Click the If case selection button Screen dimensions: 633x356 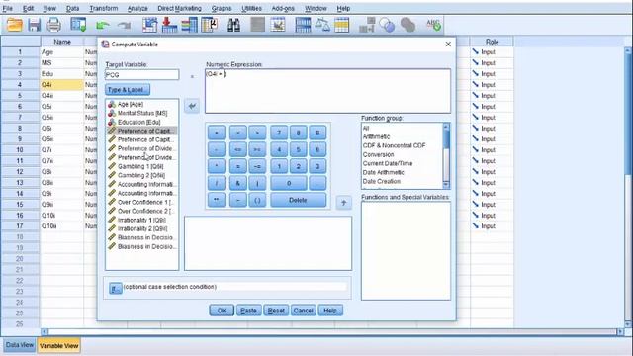(115, 288)
